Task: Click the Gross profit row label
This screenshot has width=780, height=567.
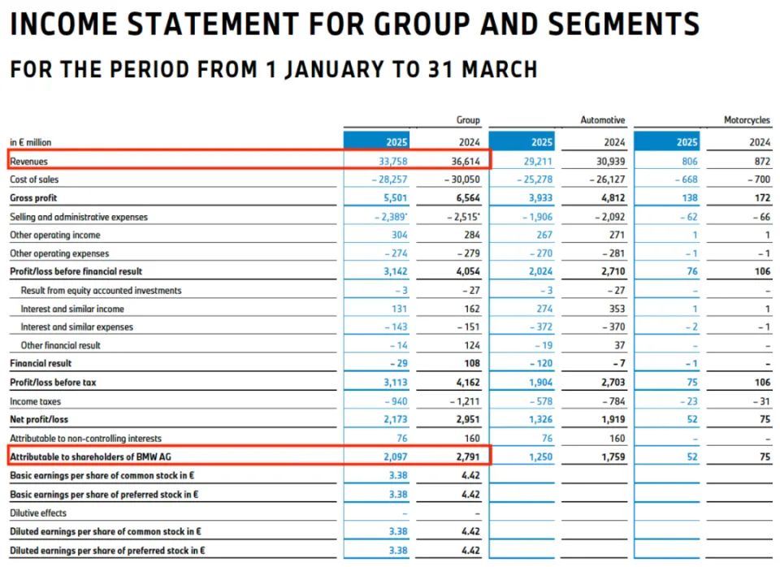Action: pos(33,198)
